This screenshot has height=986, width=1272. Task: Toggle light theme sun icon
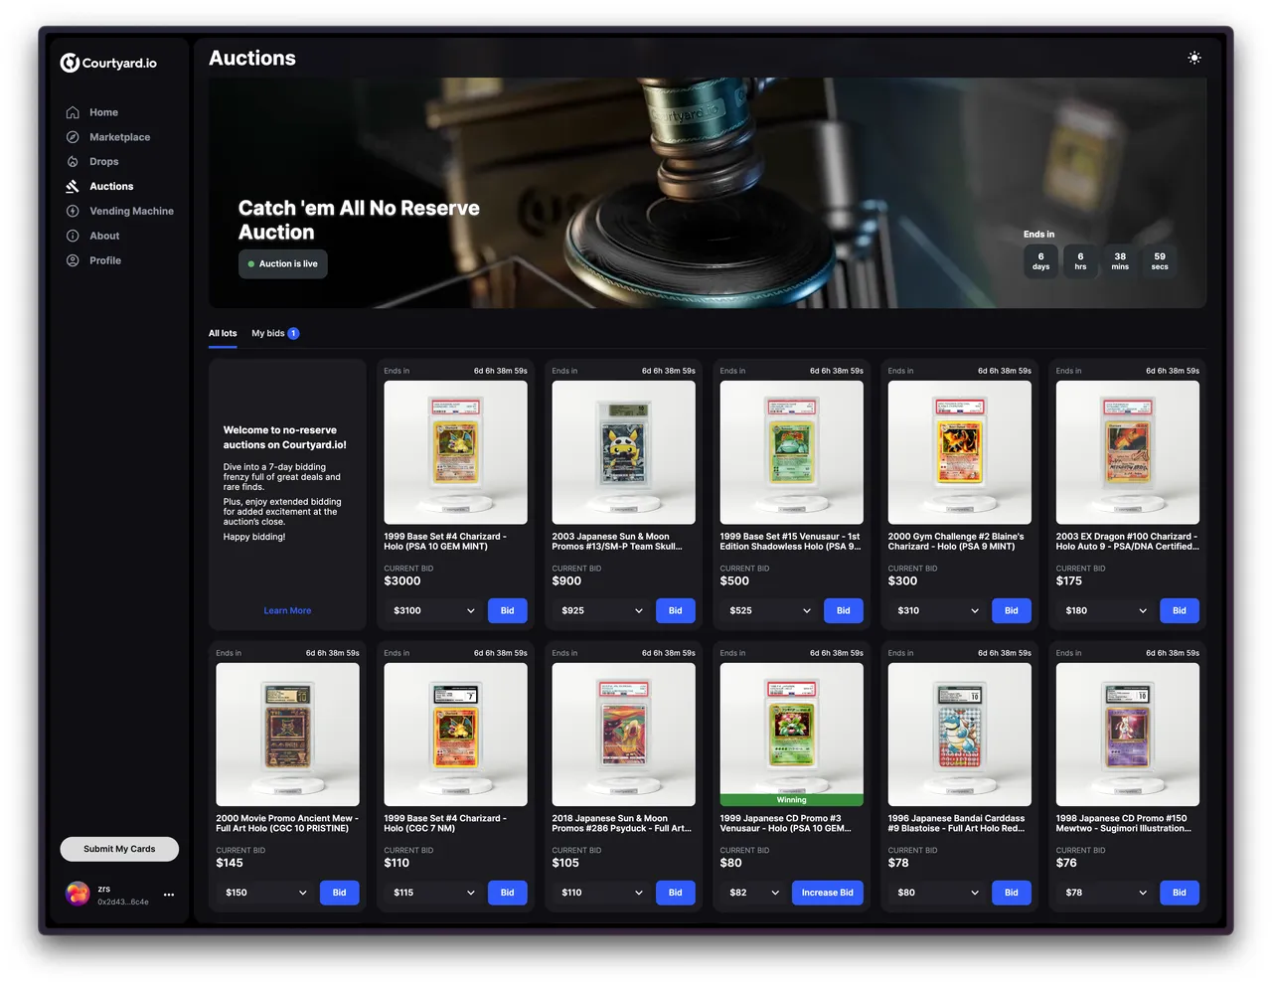coord(1194,58)
